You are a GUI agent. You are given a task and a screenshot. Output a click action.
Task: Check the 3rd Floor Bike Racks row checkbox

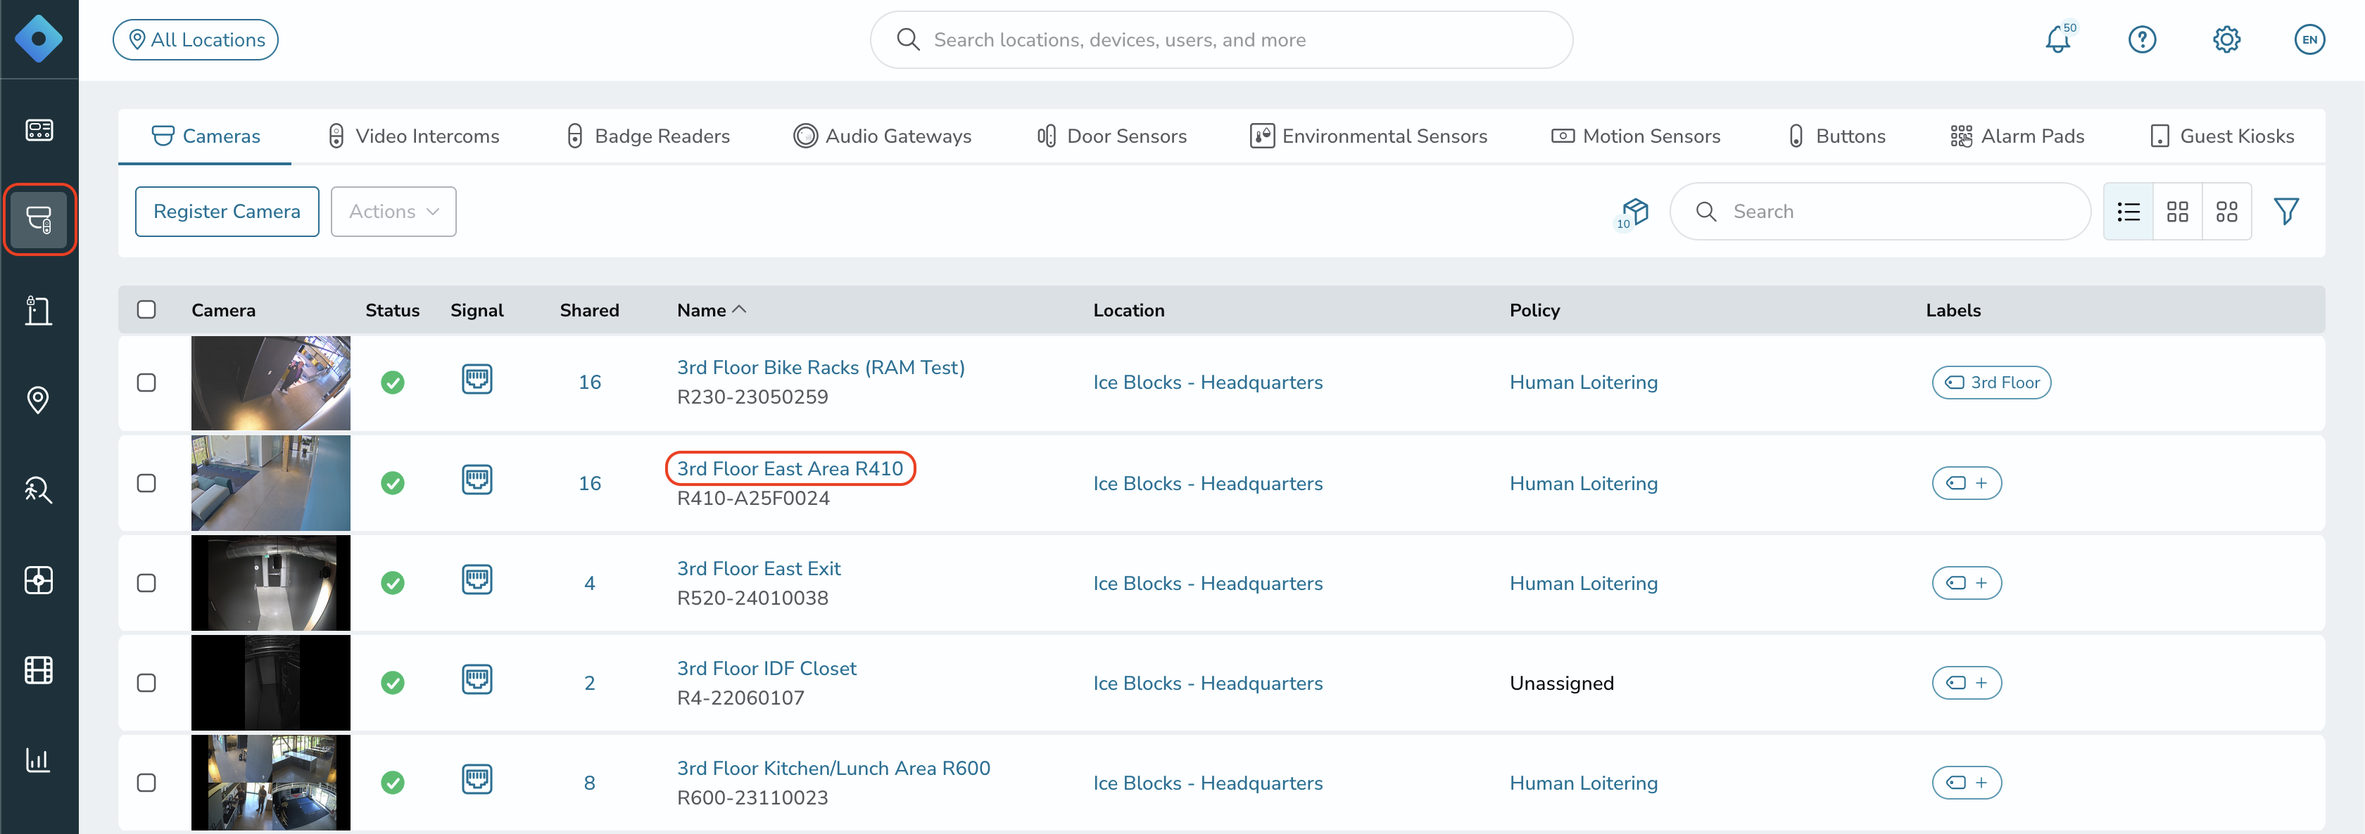147,383
